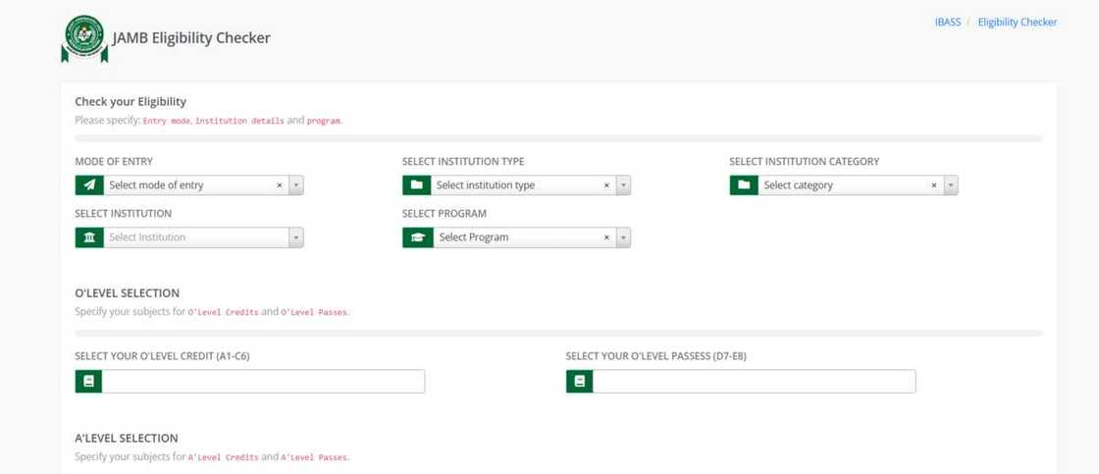Click the 'Institution details' highlighted text

point(239,122)
